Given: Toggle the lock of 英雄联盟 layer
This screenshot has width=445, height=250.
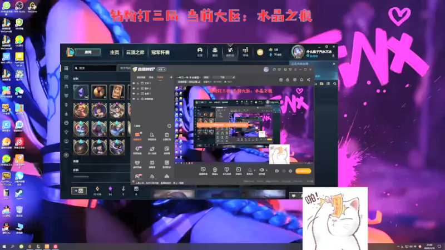Looking at the screenshot, I should tap(138, 99).
